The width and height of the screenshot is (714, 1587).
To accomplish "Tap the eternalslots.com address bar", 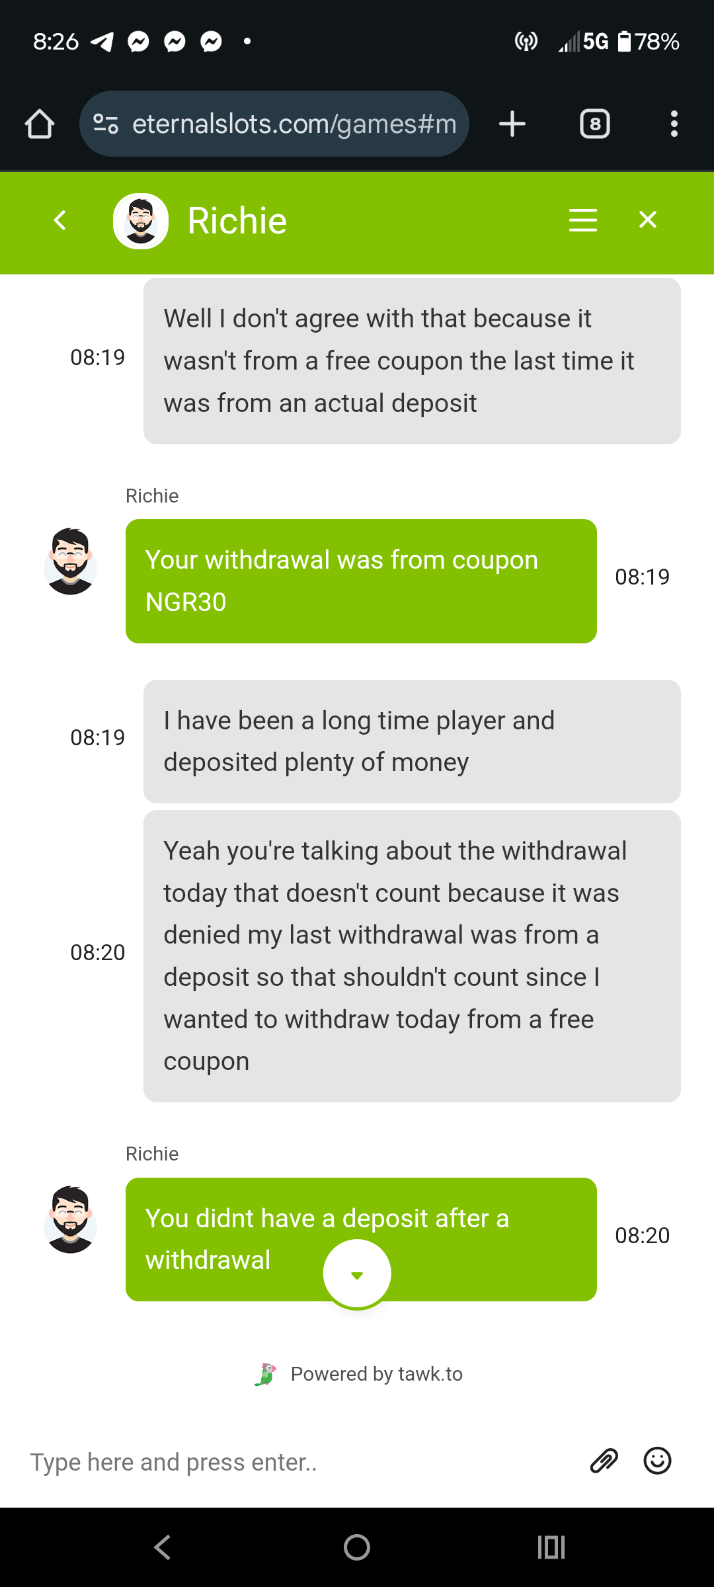I will pyautogui.click(x=274, y=124).
